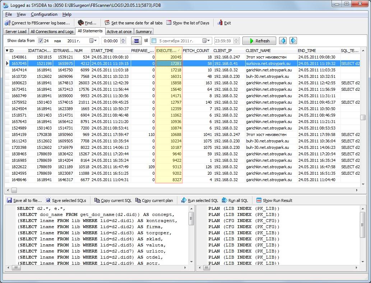The height and width of the screenshot is (283, 371).
Task: Toggle the till date checkbox
Action: click(x=154, y=41)
